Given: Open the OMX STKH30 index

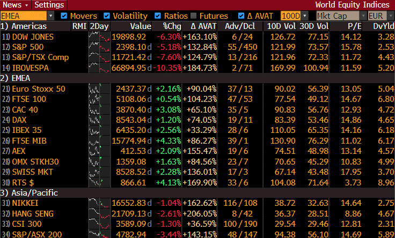Looking at the screenshot, I should (x=35, y=162).
